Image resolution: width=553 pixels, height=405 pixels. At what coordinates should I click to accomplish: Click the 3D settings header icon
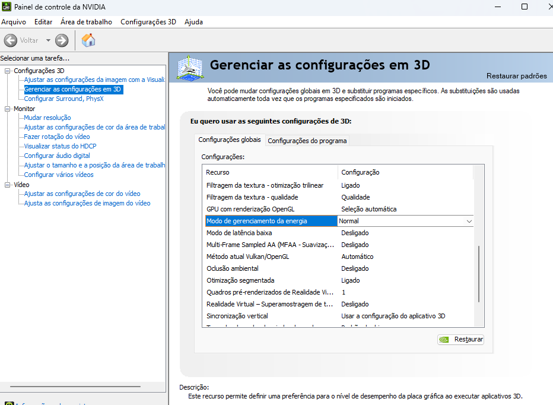pos(190,68)
